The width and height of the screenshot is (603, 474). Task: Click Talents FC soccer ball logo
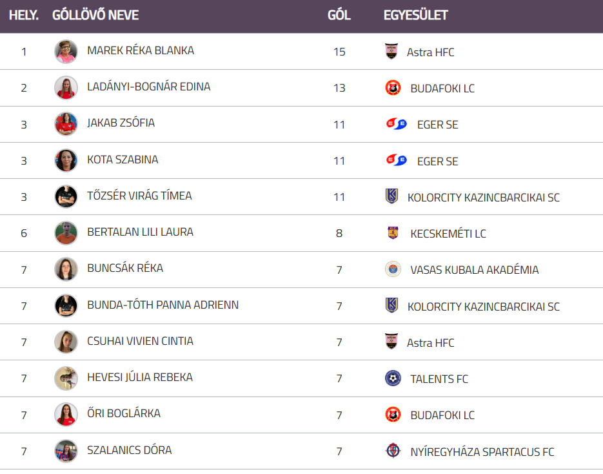coord(393,378)
